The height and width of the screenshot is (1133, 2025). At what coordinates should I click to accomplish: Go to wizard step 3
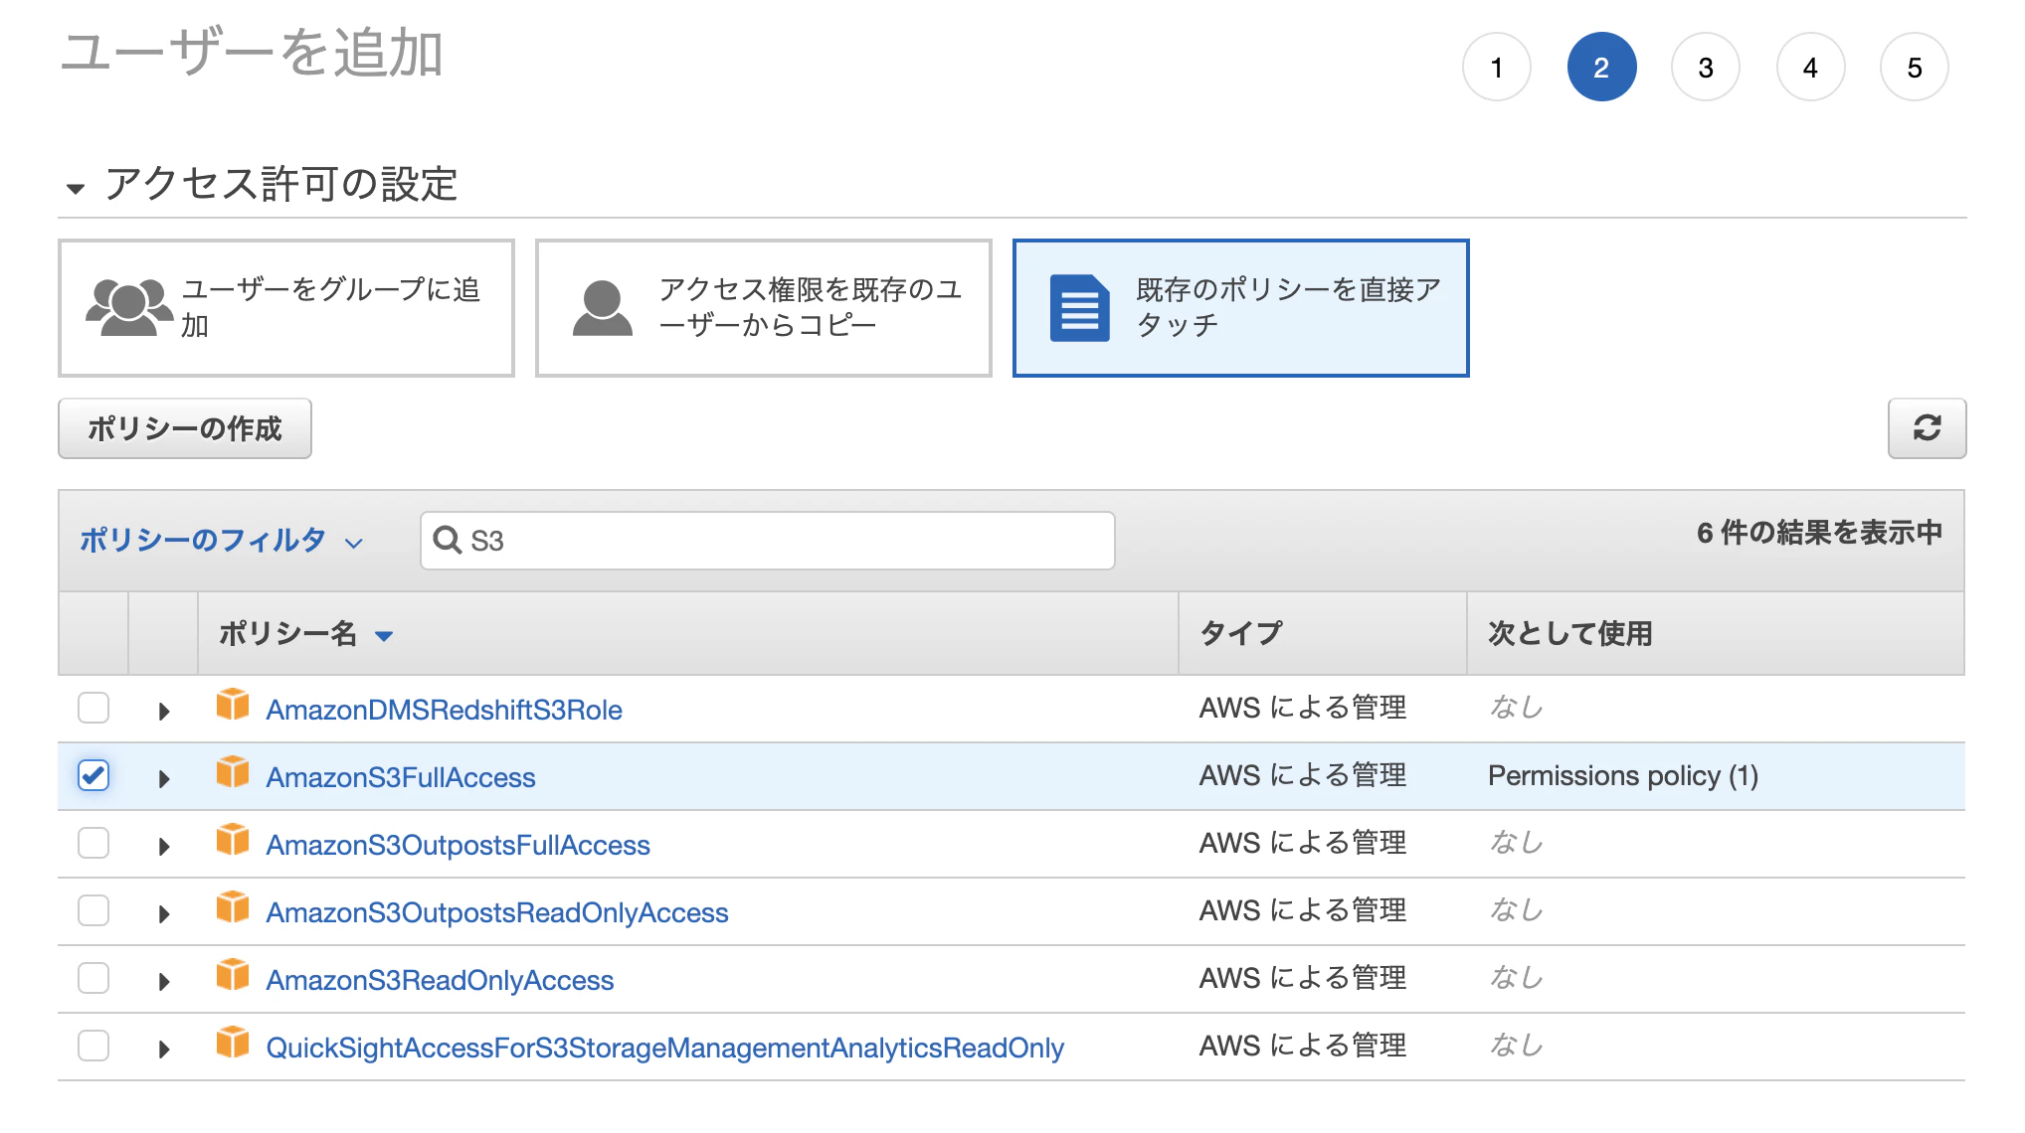1706,68
